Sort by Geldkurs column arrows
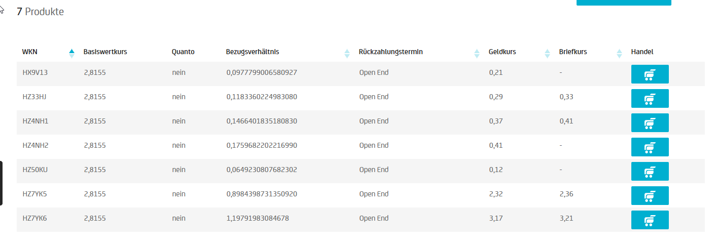This screenshot has width=716, height=248. [547, 53]
